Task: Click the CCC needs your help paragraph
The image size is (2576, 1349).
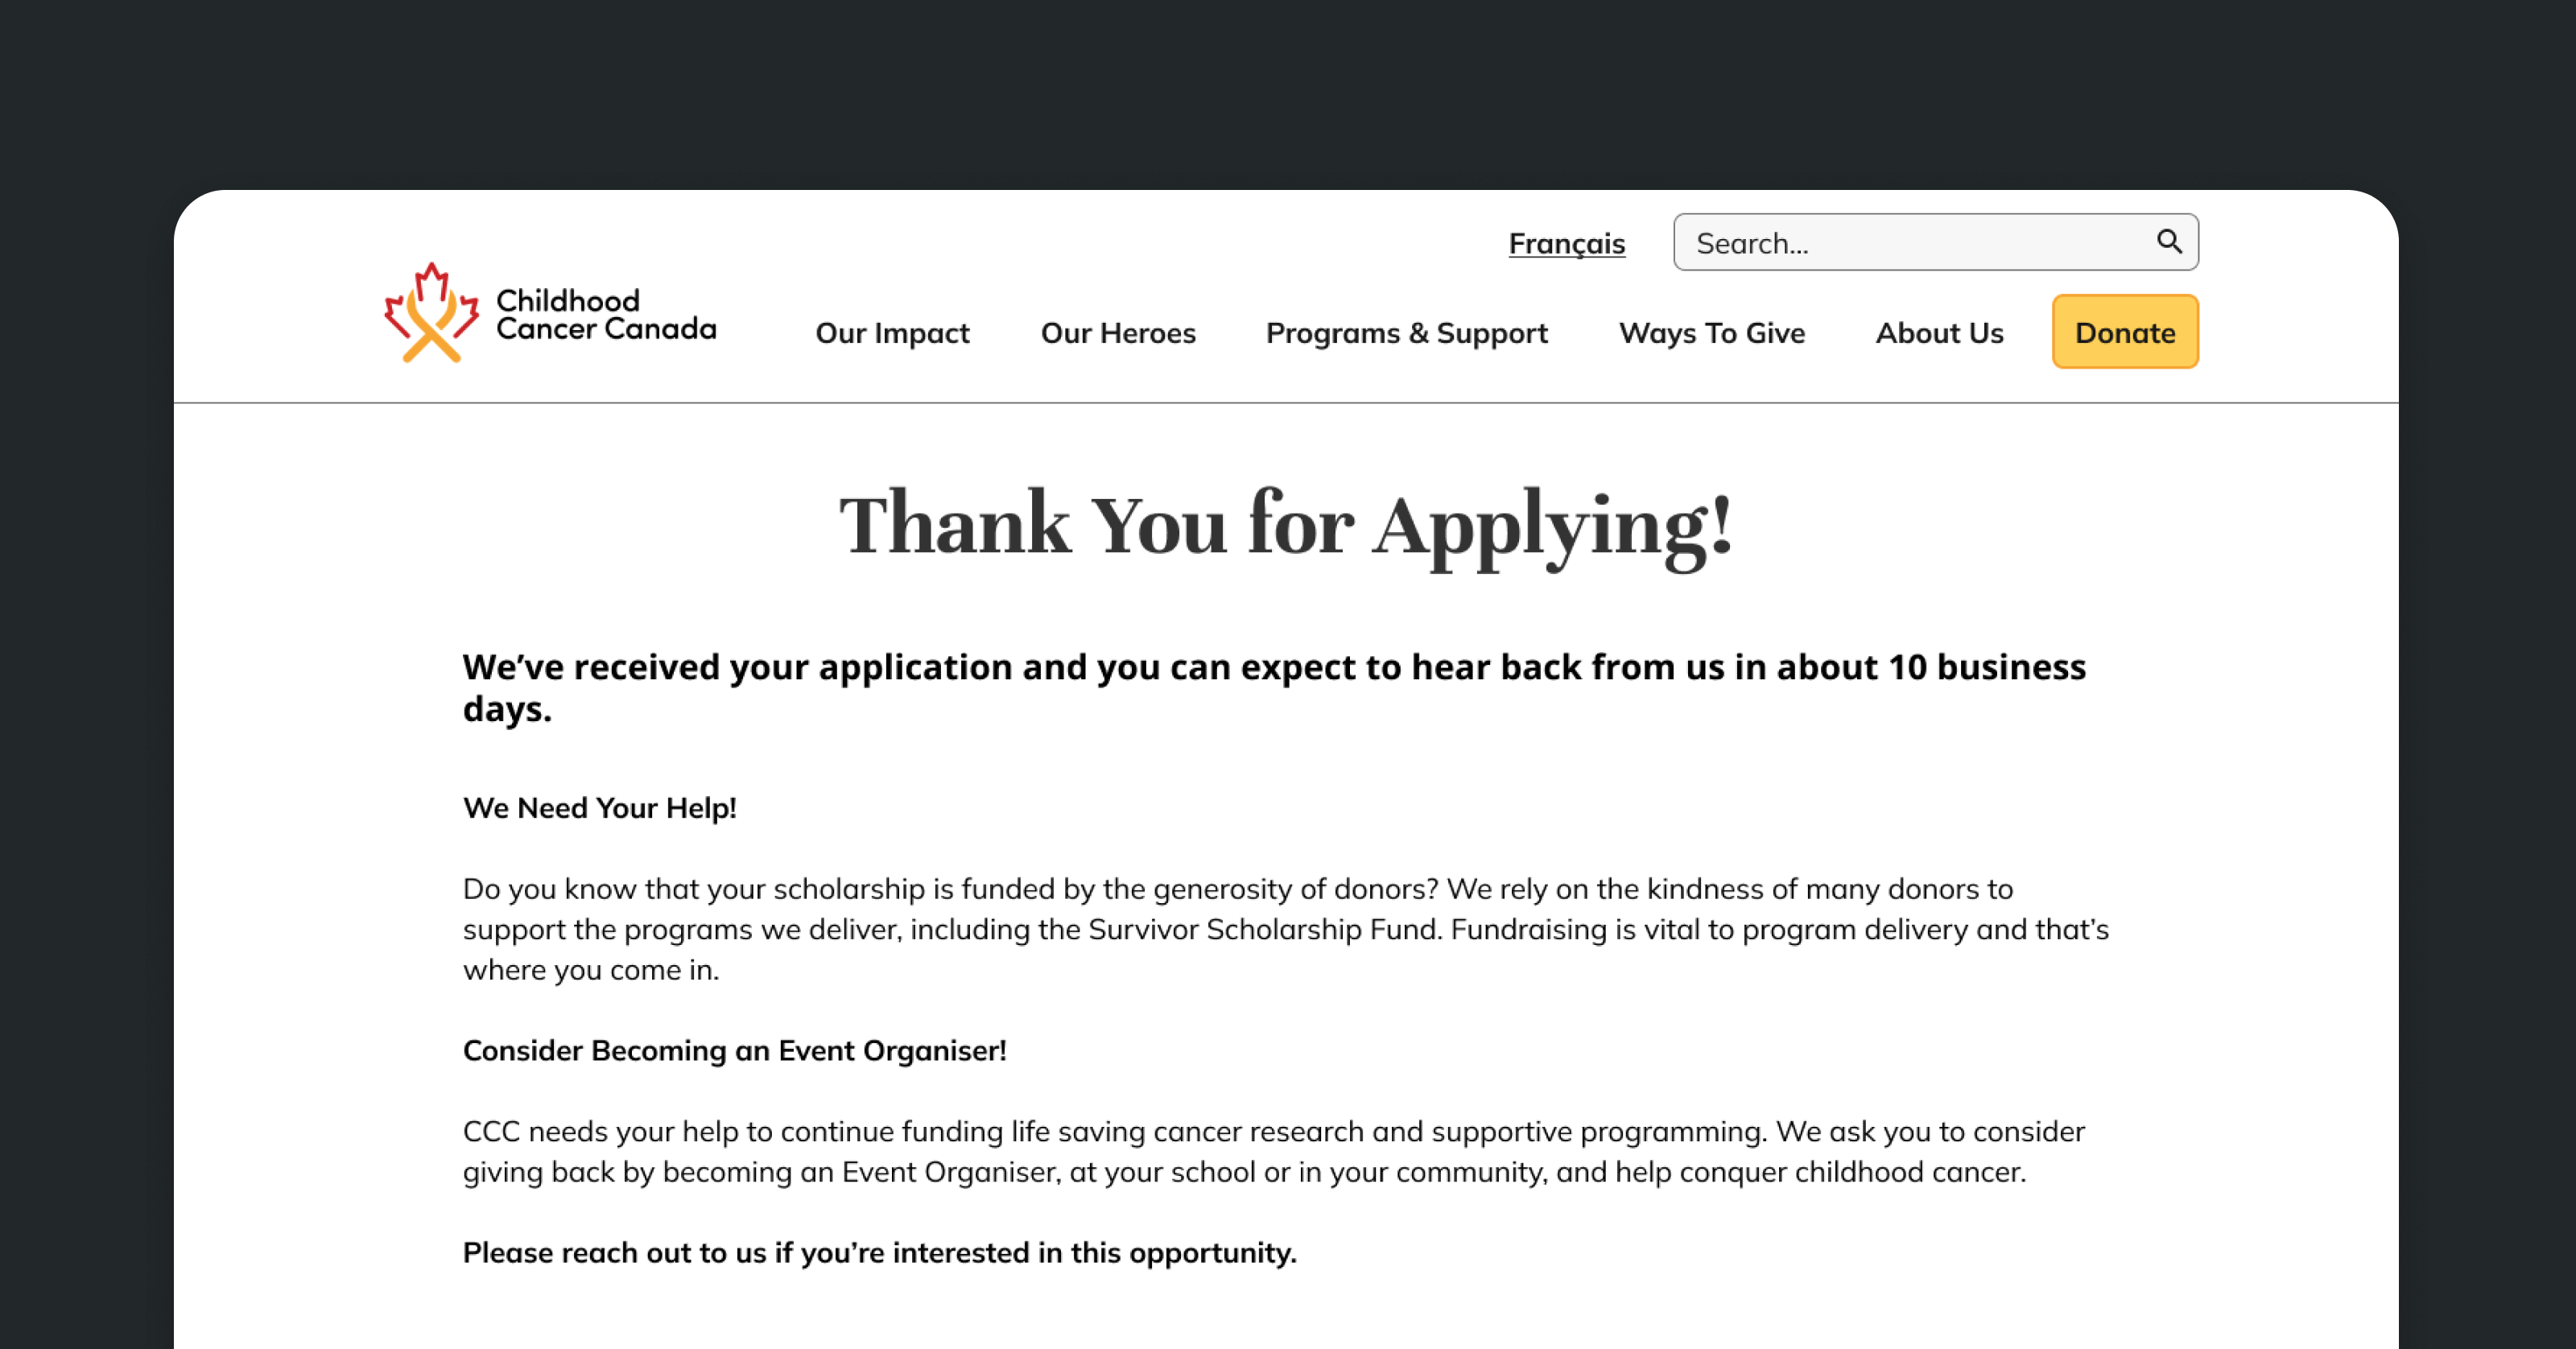Action: [x=1273, y=1152]
